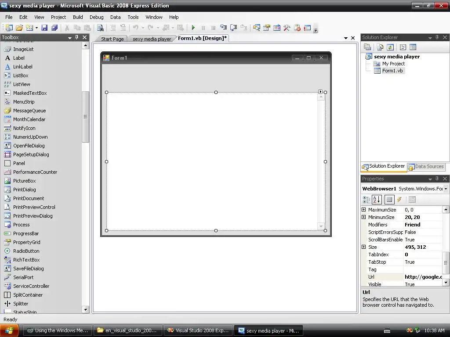Click the Show All Files icon

380,47
